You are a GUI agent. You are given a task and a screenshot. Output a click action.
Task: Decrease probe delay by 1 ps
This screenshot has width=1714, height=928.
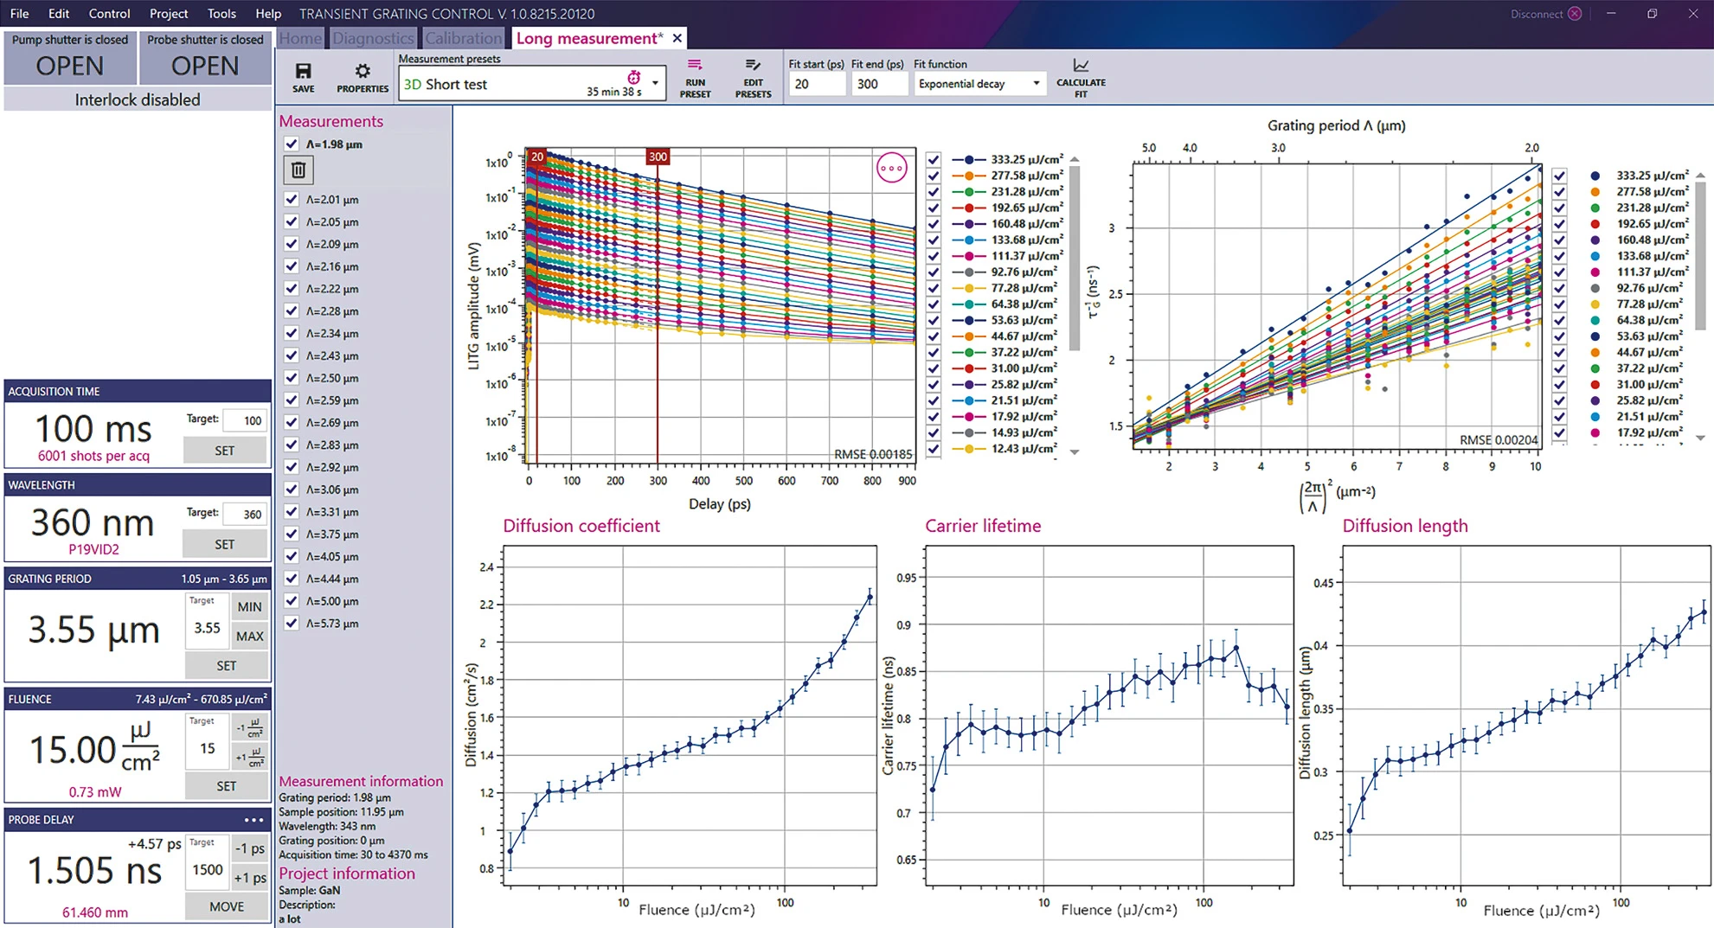pos(250,848)
